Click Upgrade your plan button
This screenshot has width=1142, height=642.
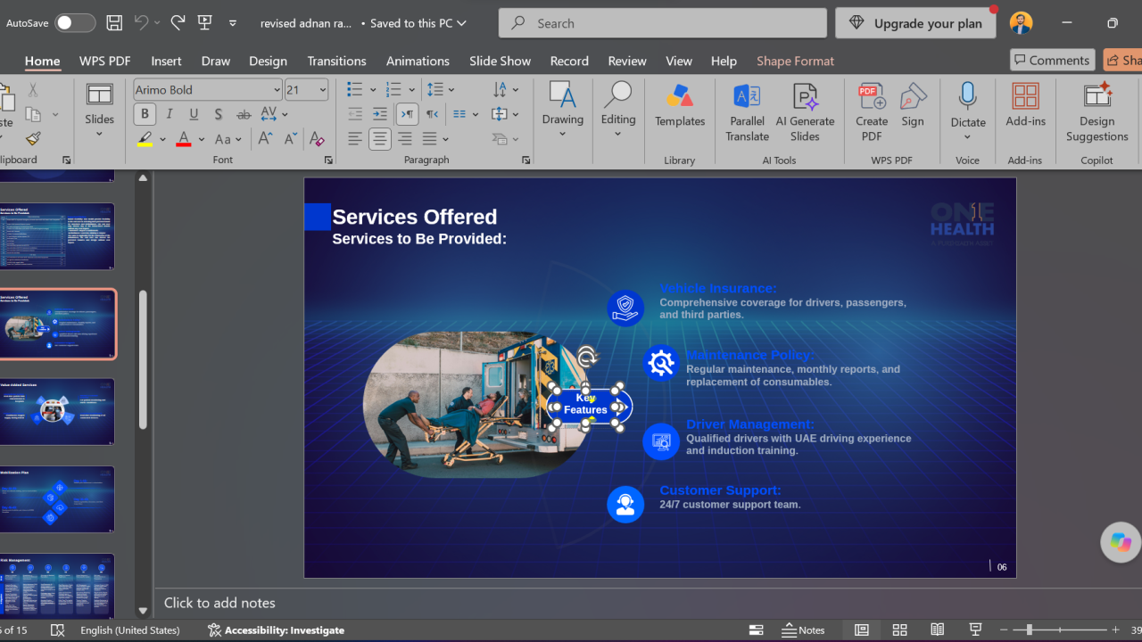[x=914, y=23]
